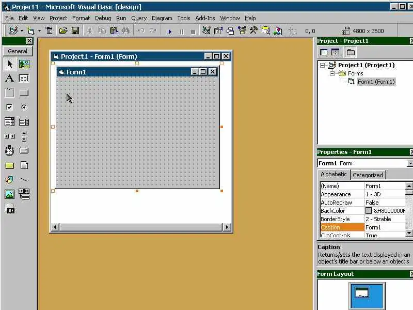Open the Add-Ins menu
413x310 pixels.
coord(205,18)
